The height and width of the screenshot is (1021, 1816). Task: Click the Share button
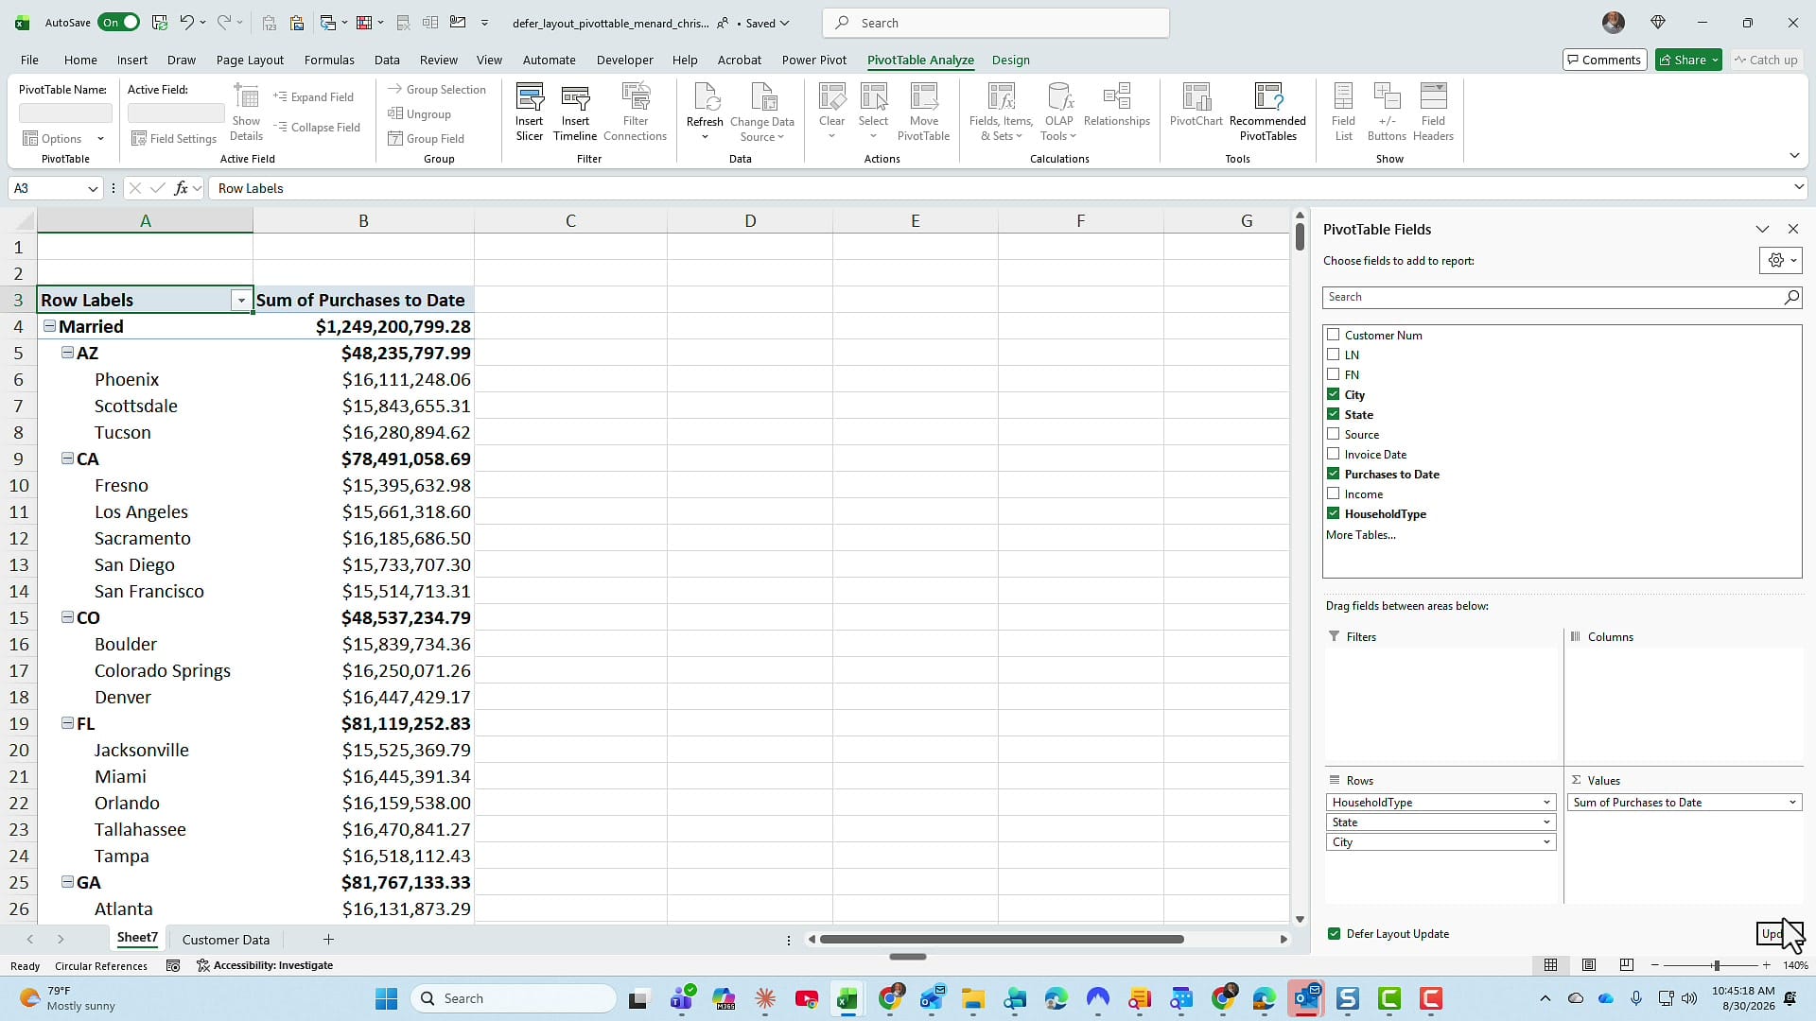[x=1689, y=60]
